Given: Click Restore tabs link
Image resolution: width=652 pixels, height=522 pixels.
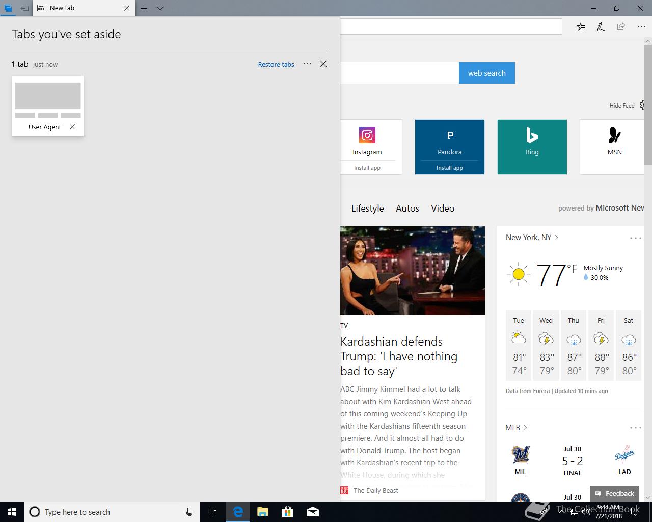Looking at the screenshot, I should (276, 64).
